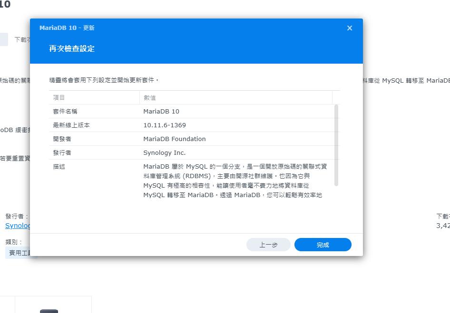Viewport: 450px width, 313px height.
Task: Click the 最新線上版本 row label
Action: pyautogui.click(x=71, y=125)
